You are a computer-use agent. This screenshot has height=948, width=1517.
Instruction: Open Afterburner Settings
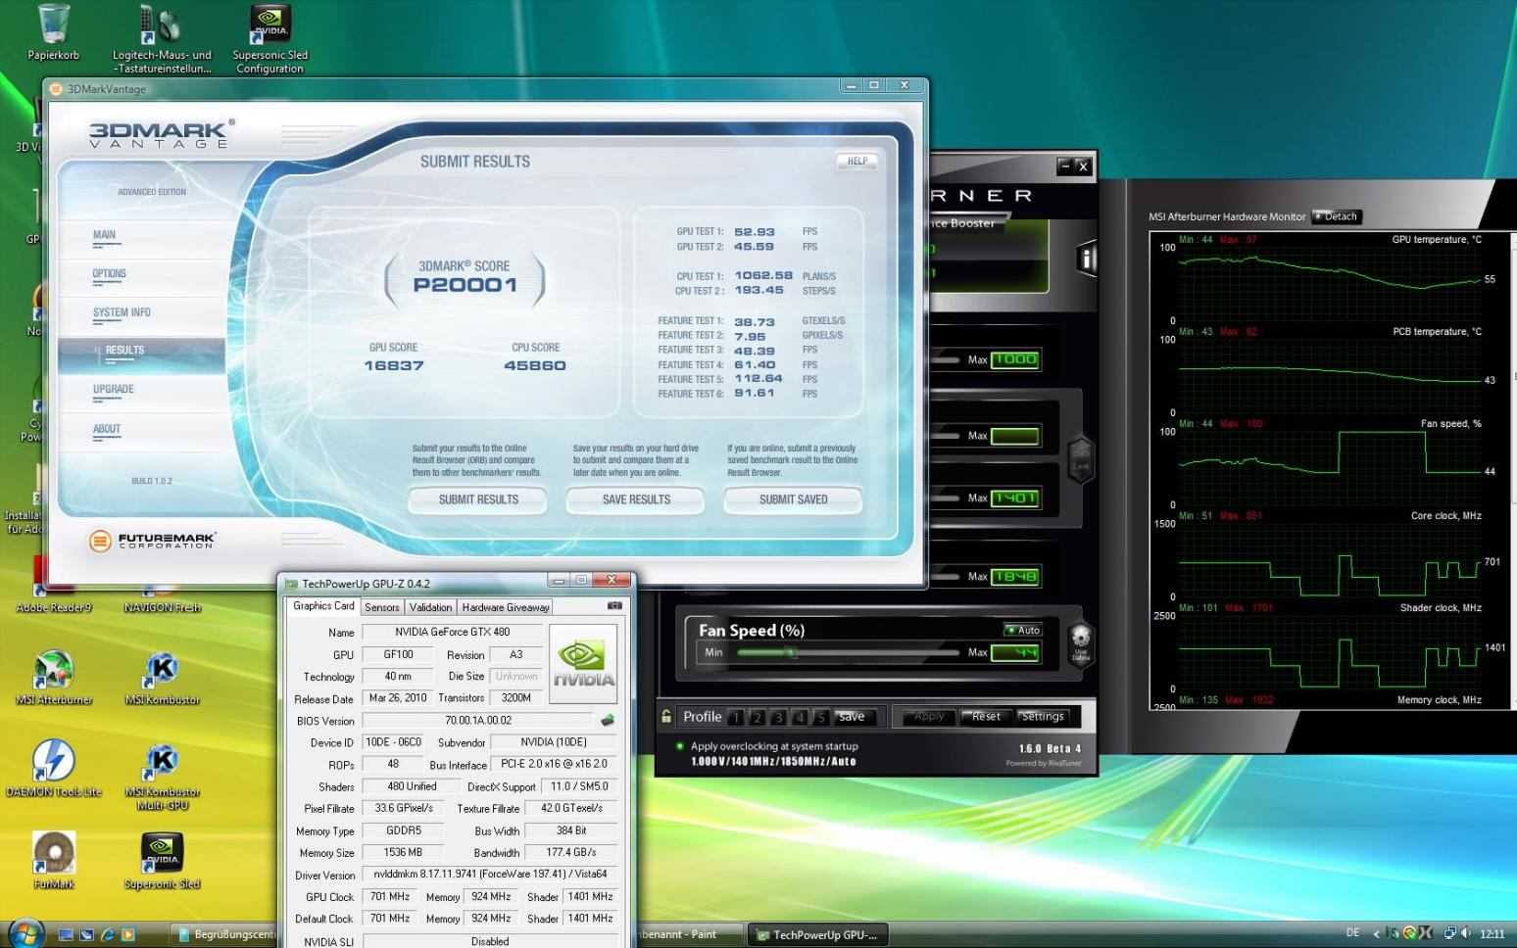point(1043,717)
